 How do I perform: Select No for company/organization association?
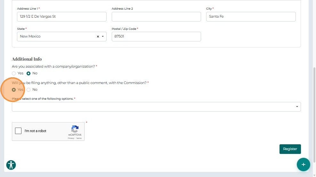28,73
